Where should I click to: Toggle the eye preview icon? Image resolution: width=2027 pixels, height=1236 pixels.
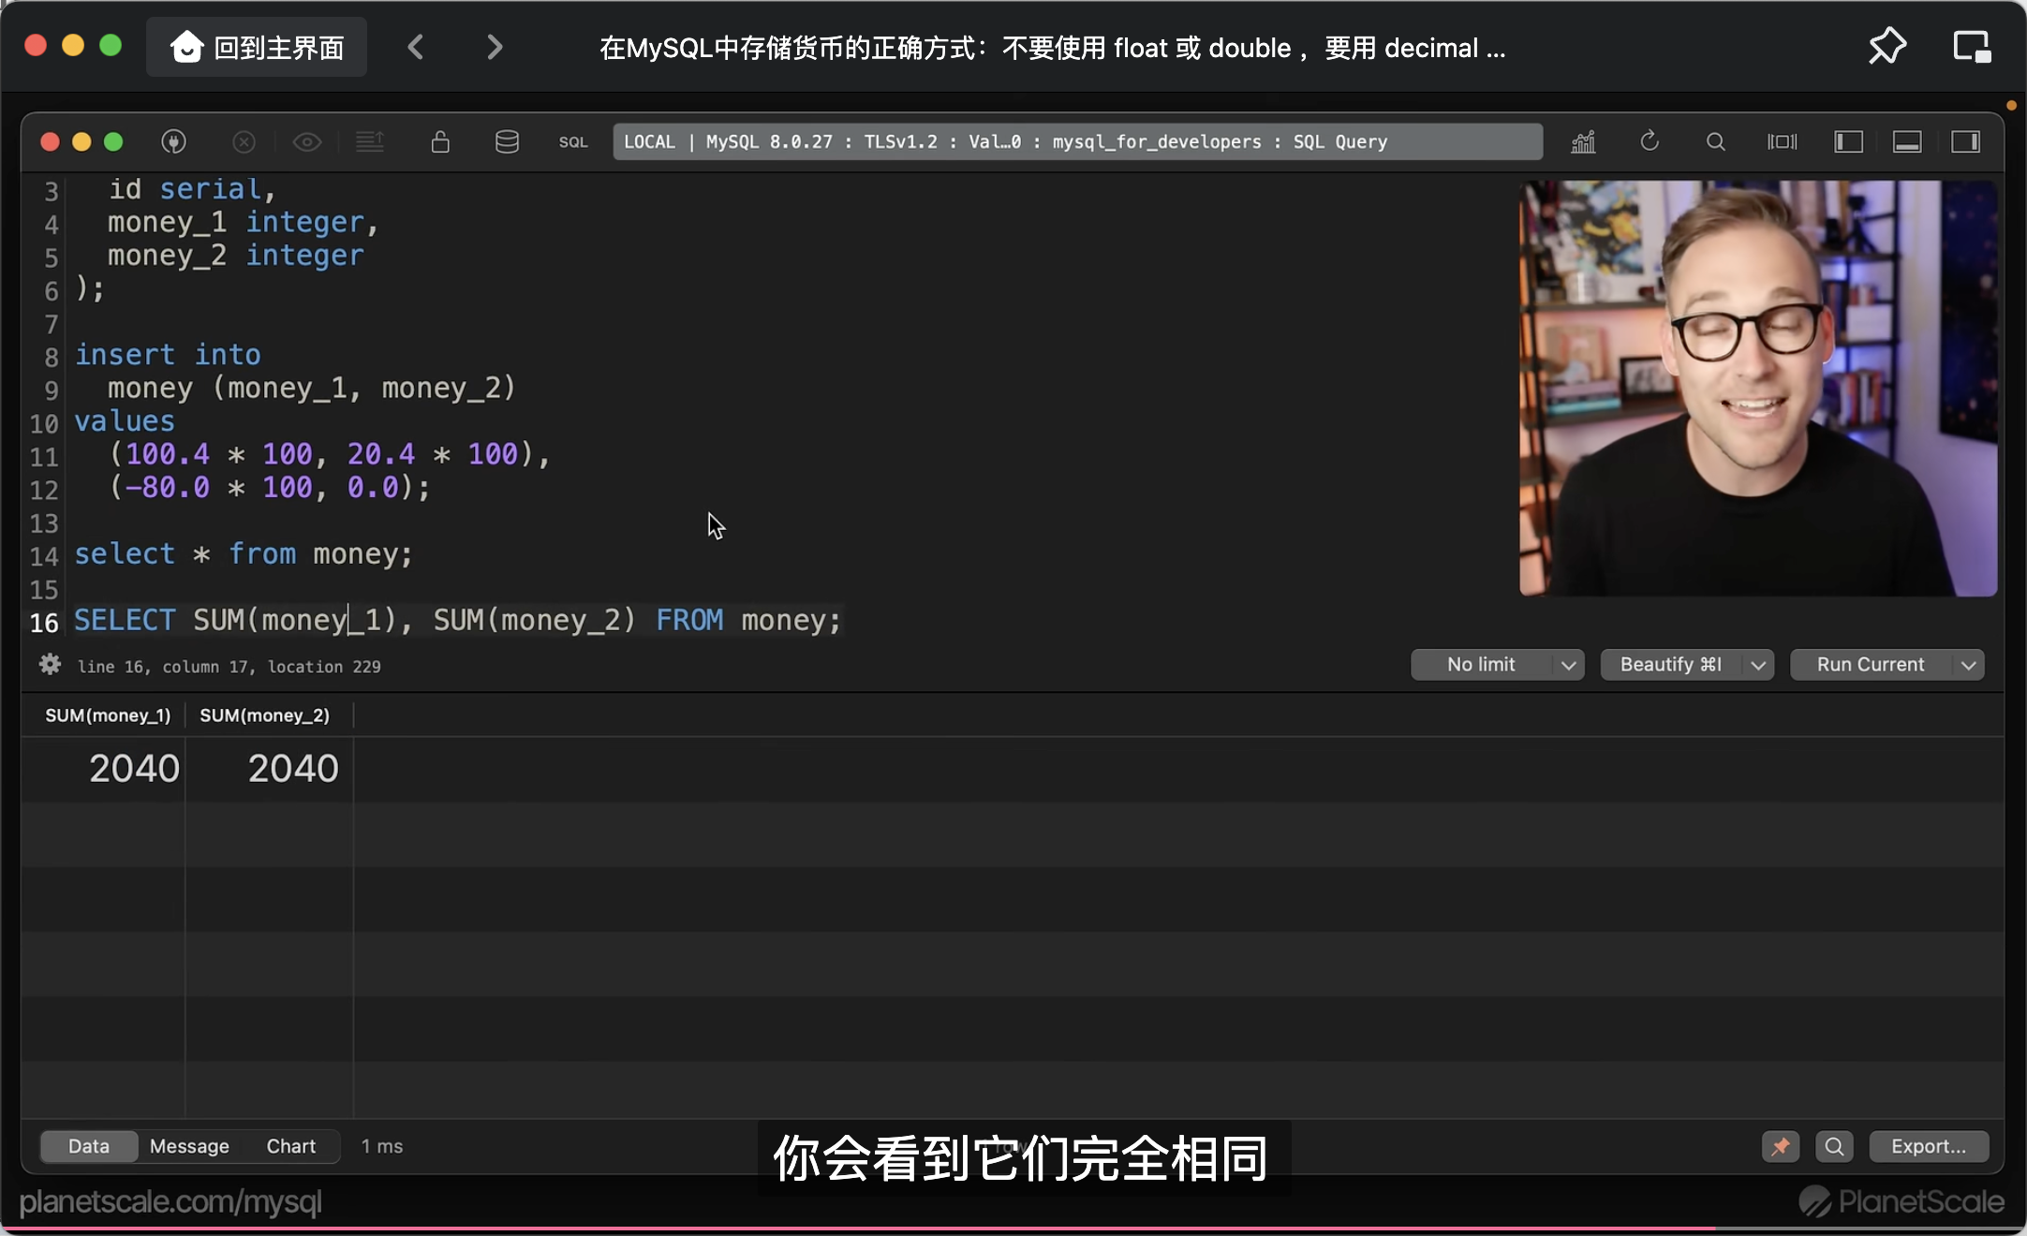(x=307, y=141)
